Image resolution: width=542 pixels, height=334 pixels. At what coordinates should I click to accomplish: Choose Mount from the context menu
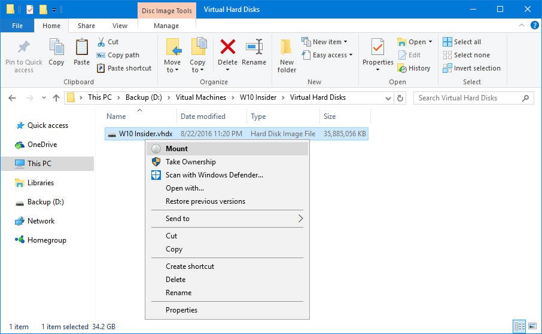(x=227, y=149)
